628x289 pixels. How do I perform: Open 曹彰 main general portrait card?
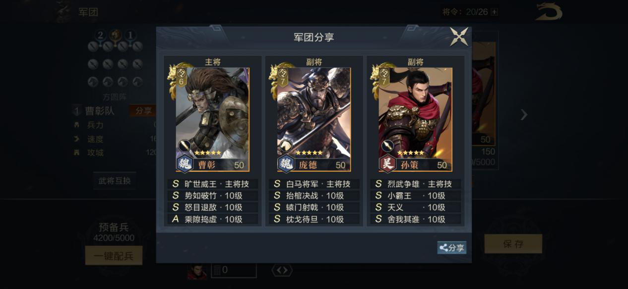tap(212, 119)
